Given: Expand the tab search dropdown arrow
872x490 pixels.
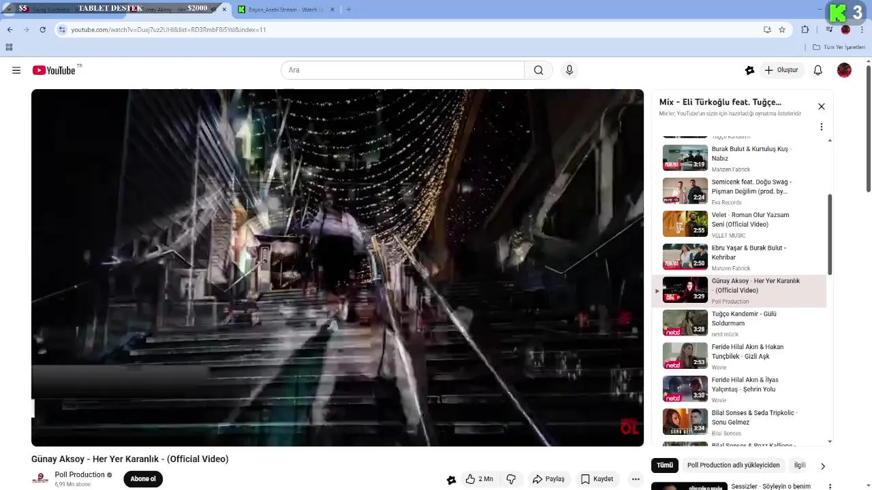Looking at the screenshot, I should (7, 9).
